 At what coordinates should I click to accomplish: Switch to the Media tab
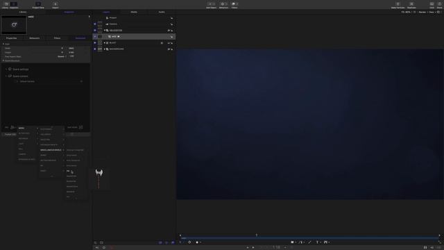[x=134, y=12]
